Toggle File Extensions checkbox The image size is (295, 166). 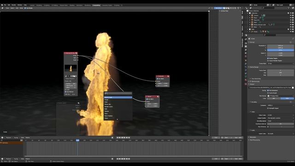268,90
